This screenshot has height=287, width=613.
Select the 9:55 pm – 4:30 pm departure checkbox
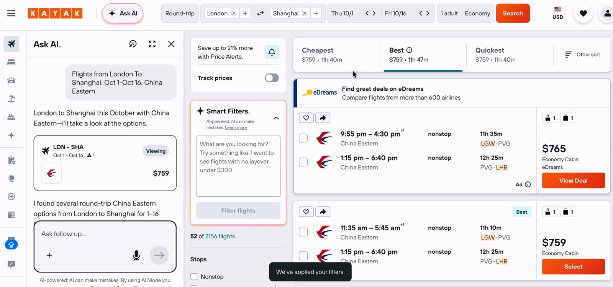click(303, 138)
